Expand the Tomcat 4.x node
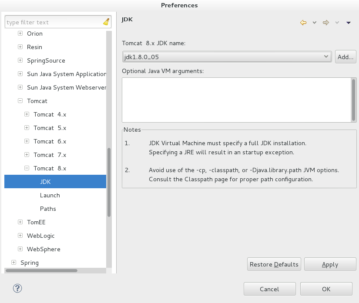The width and height of the screenshot is (359, 303). point(27,114)
